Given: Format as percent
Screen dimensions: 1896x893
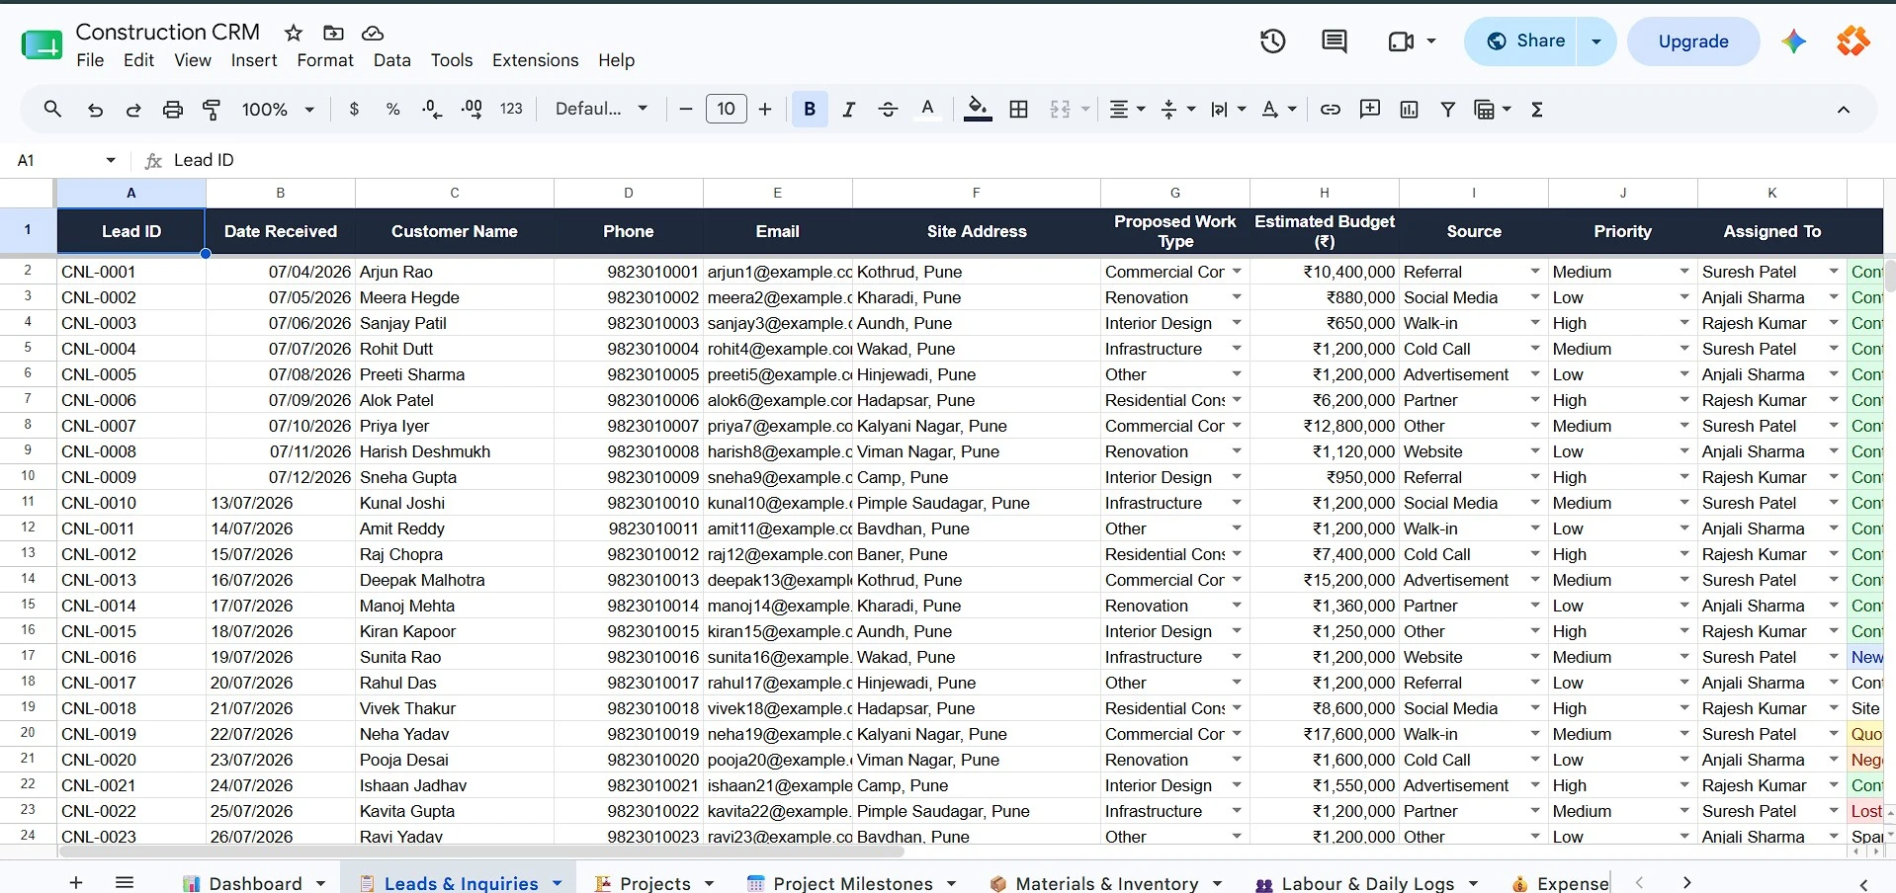Looking at the screenshot, I should 392,110.
